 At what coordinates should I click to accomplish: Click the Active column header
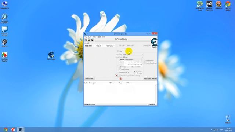[86, 83]
